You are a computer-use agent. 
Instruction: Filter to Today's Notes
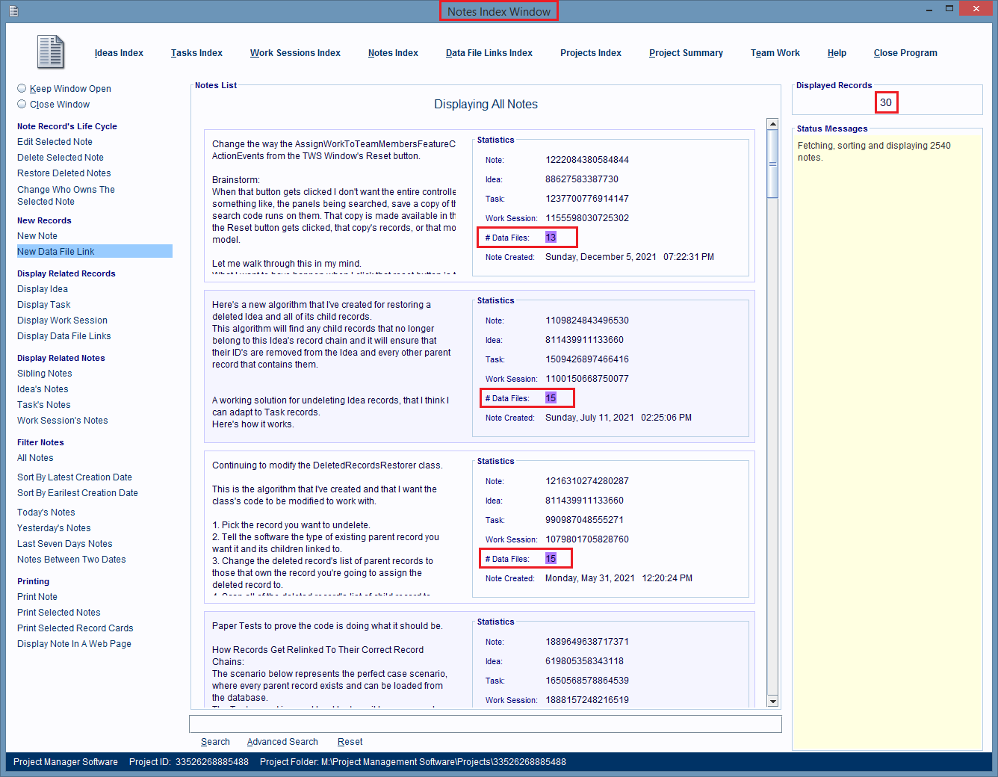(46, 513)
